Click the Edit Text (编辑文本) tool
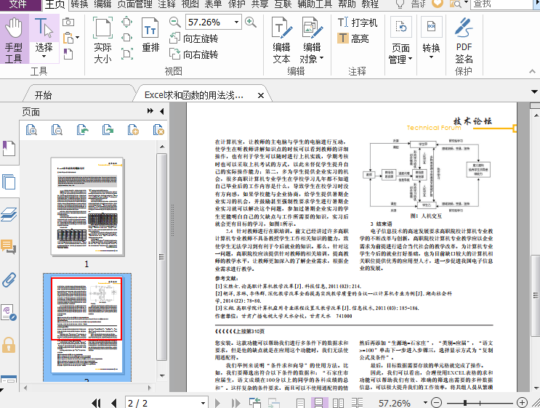This screenshot has width=540, height=408. tap(281, 41)
